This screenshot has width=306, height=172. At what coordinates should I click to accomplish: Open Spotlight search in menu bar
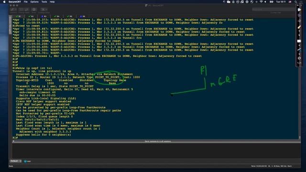coord(296,2)
